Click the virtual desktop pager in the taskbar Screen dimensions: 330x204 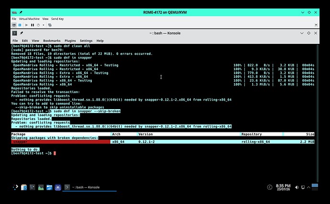pos(315,187)
